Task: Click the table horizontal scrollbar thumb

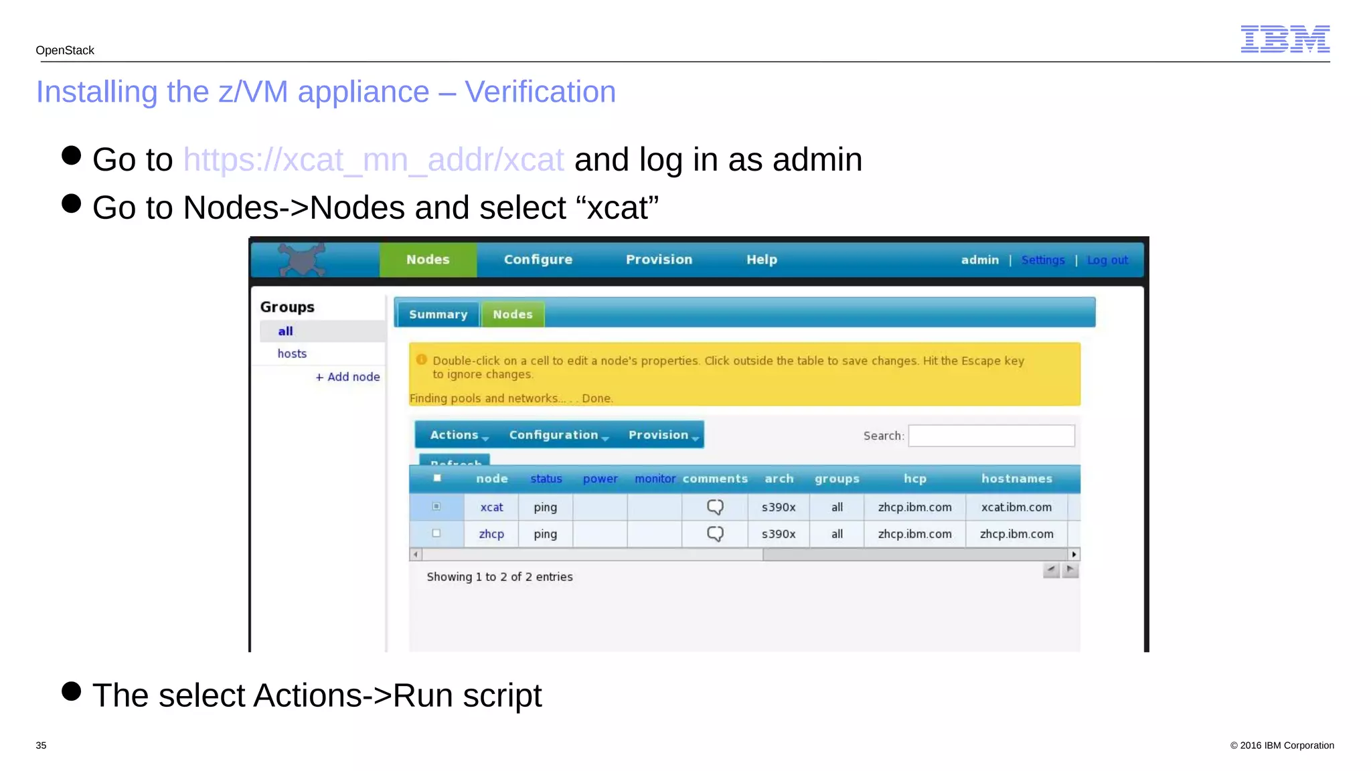Action: (x=914, y=555)
